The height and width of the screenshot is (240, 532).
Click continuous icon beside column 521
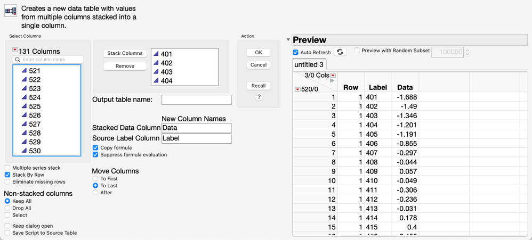(24, 71)
